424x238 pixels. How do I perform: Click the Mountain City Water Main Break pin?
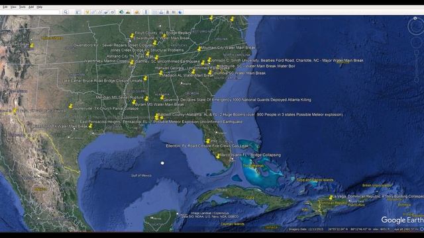click(199, 49)
